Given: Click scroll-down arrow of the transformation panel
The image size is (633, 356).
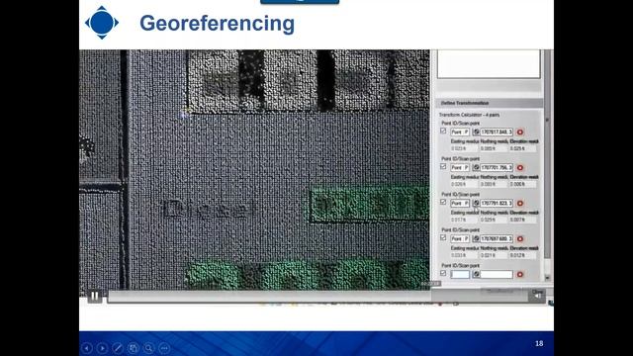Looking at the screenshot, I should [x=547, y=278].
